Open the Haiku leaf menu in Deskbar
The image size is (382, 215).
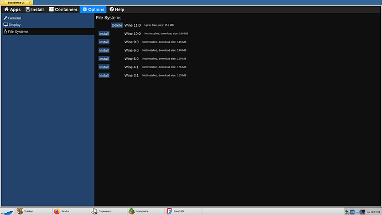pos(7,212)
